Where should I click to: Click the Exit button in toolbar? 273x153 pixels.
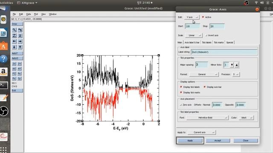click(x=17, y=91)
